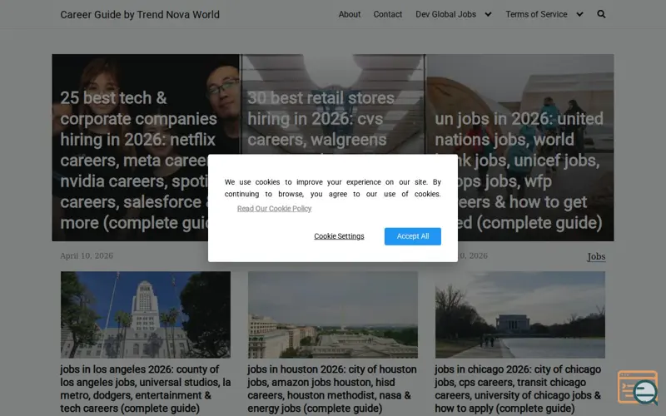This screenshot has height=416, width=666.
Task: Open the Dev Global Jobs menu
Action: coord(445,14)
